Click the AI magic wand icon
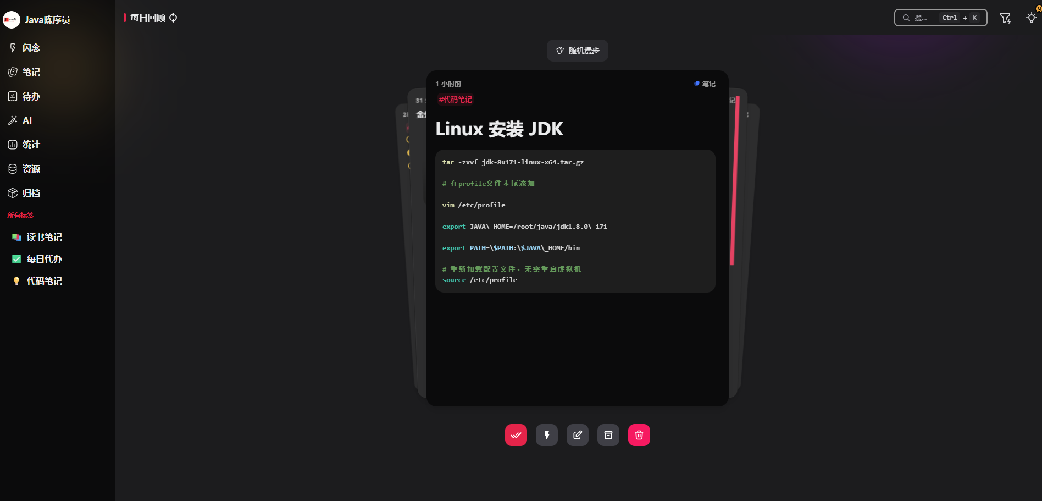 tap(13, 120)
